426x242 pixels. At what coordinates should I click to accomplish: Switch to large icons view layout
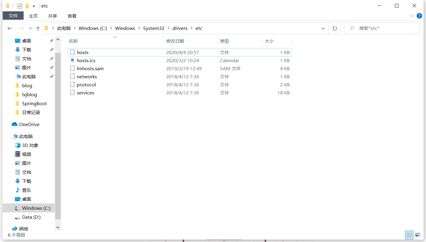coord(418,235)
